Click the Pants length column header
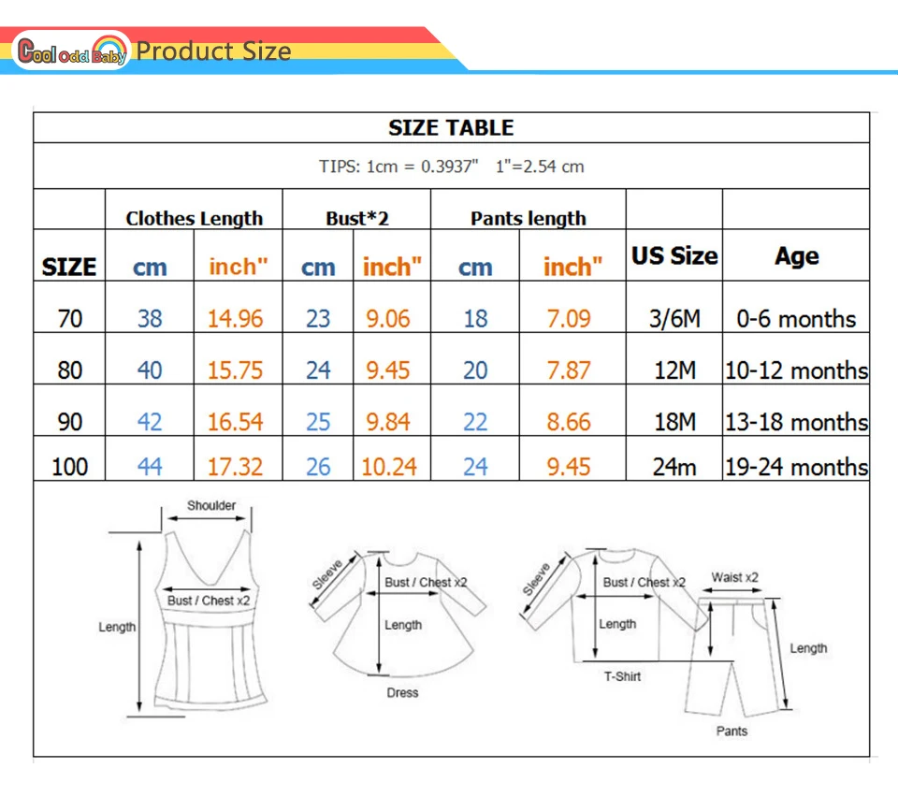Viewport: 898px width, 797px height. (x=528, y=218)
